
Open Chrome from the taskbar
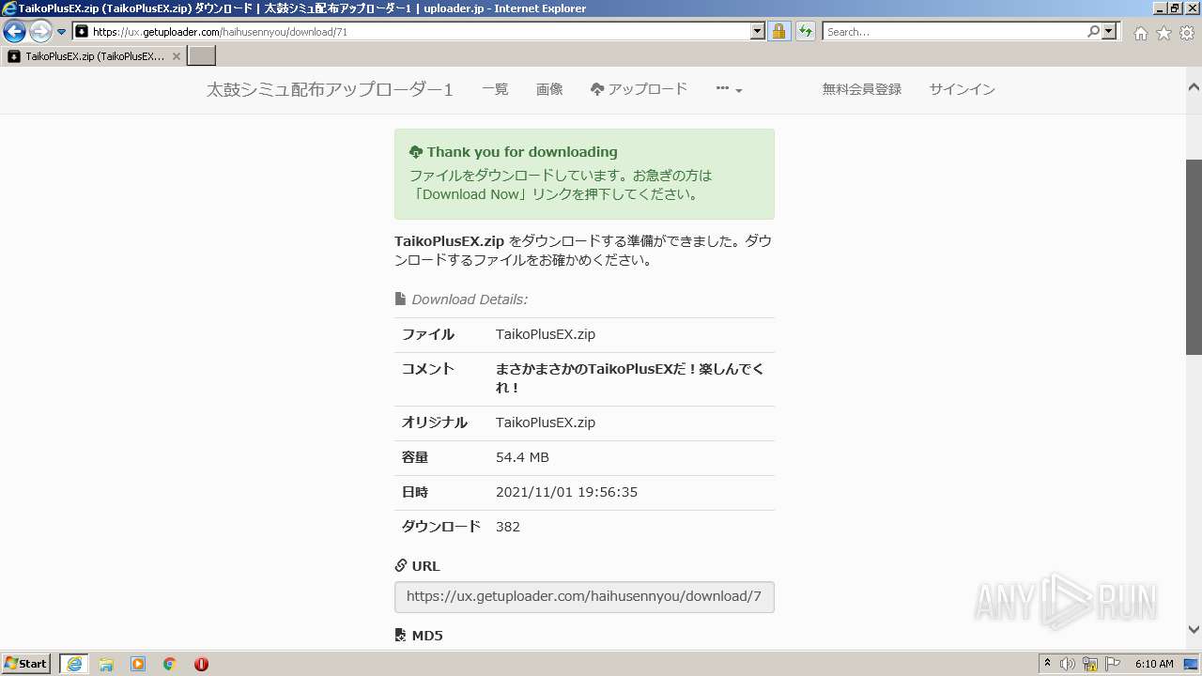click(170, 664)
